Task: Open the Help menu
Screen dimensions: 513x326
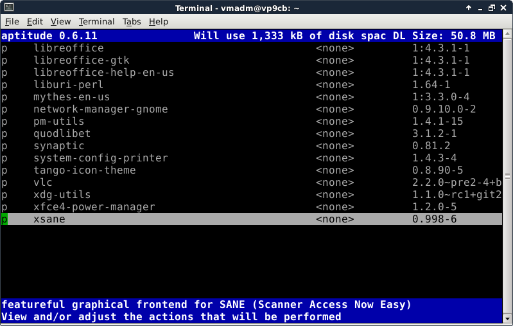Action: (158, 22)
